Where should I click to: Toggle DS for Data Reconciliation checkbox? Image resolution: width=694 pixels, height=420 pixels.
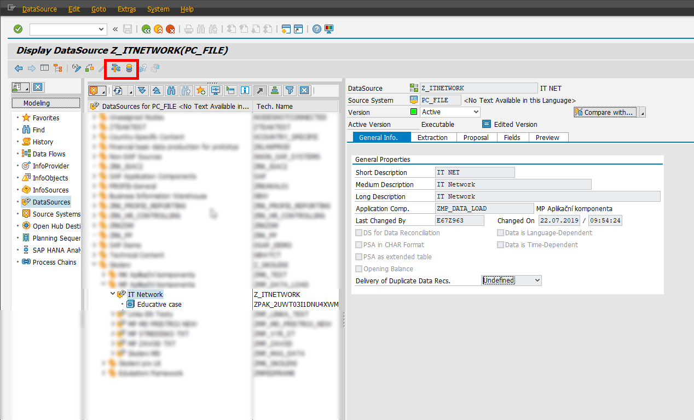point(359,233)
